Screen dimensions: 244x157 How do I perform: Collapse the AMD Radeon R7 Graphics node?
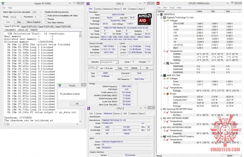pyautogui.click(x=161, y=137)
